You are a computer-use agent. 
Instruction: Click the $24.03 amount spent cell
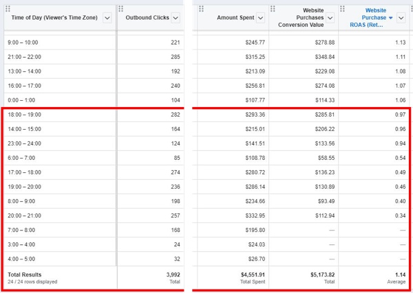point(257,244)
